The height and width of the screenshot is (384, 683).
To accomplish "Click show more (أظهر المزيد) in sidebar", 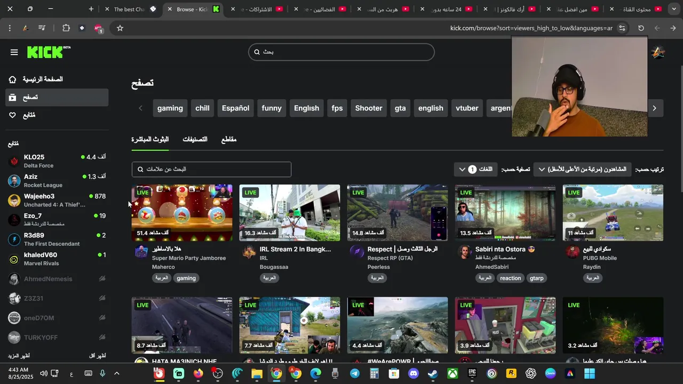I will 19,356.
